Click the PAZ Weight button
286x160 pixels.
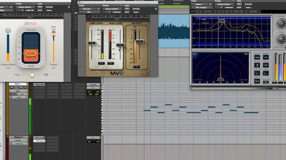pyautogui.click(x=265, y=57)
